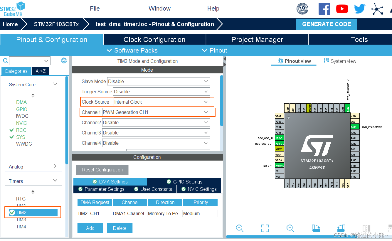The width and height of the screenshot is (392, 241).
Task: Select the PD1-O pin labeled RCC_OSC_OUT
Action: (x=279, y=144)
